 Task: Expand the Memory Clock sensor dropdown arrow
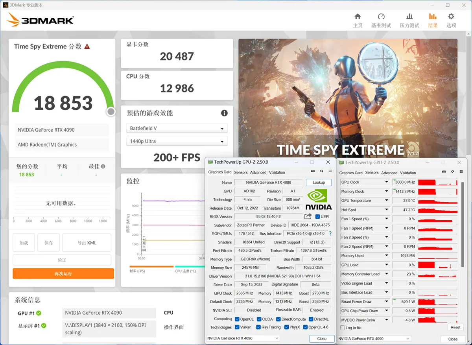[386, 192]
